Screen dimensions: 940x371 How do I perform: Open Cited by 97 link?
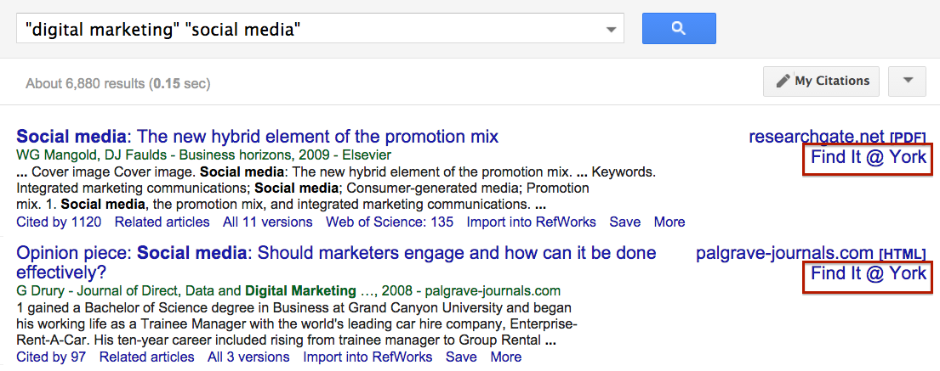(x=51, y=357)
